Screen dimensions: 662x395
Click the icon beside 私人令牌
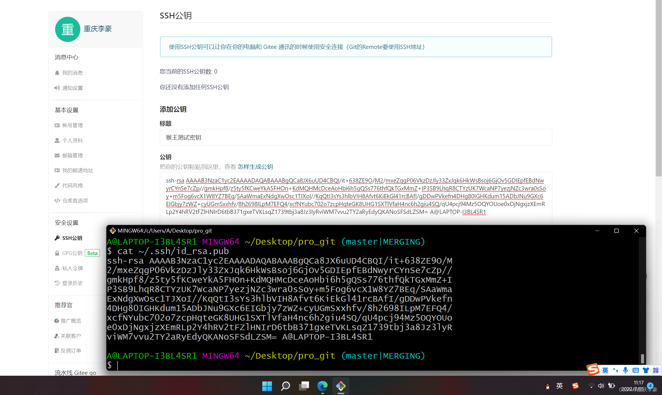coord(57,268)
